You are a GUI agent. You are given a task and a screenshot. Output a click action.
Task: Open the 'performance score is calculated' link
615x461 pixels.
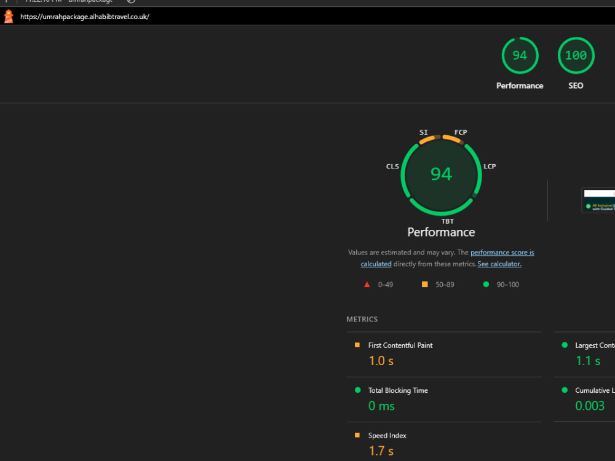(x=502, y=253)
